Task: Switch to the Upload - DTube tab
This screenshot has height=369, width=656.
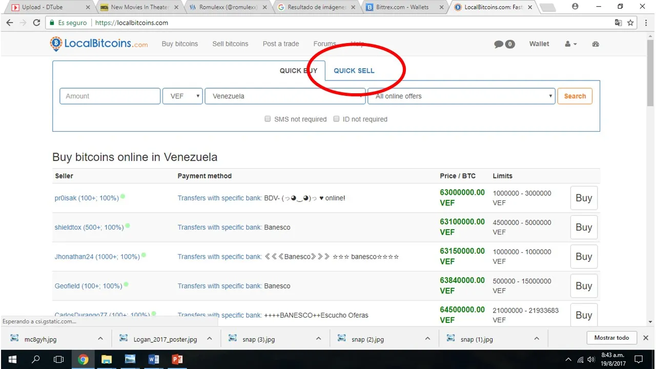Action: pyautogui.click(x=49, y=7)
